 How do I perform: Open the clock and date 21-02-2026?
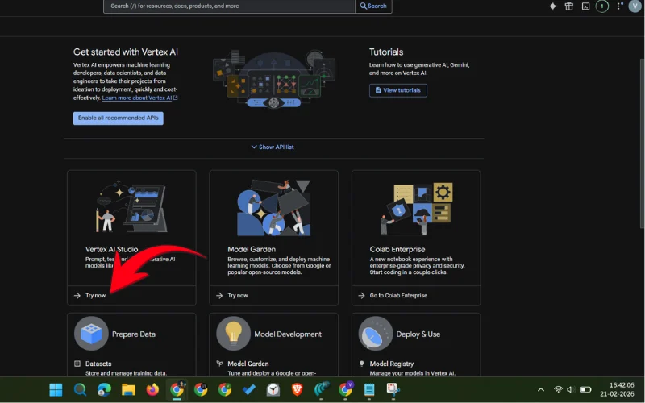click(x=617, y=390)
